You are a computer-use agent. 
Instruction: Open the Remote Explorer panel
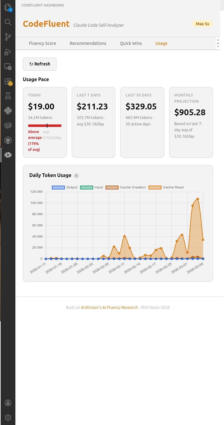pos(8,66)
